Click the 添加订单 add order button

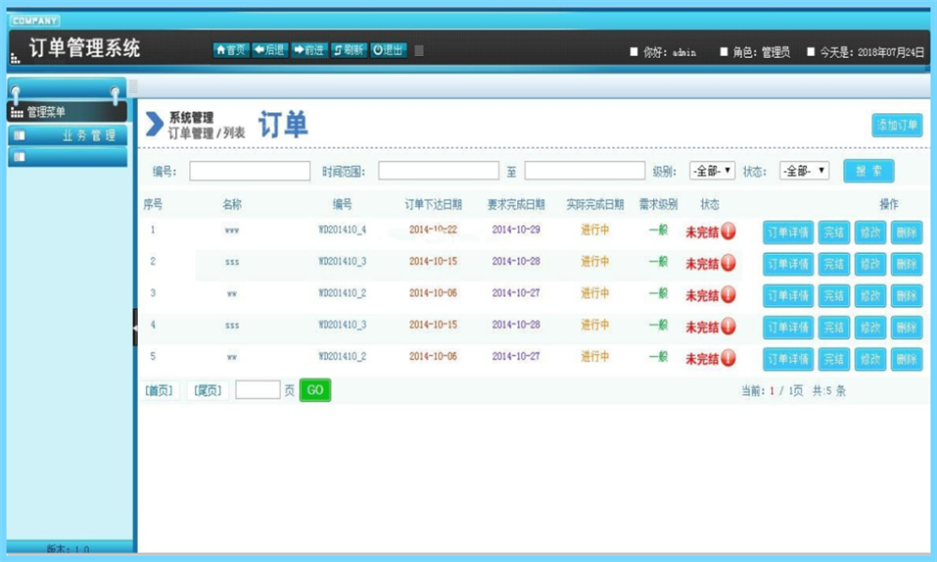[897, 125]
